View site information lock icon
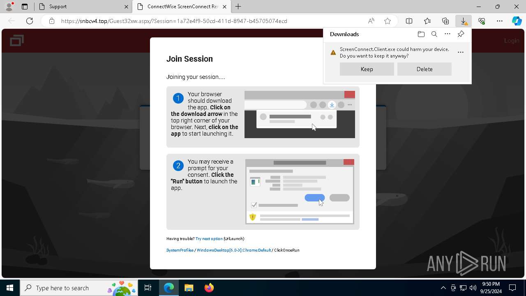The width and height of the screenshot is (526, 296). click(x=52, y=21)
